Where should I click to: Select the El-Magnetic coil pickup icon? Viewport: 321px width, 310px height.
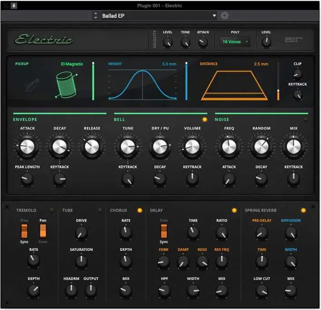click(66, 85)
